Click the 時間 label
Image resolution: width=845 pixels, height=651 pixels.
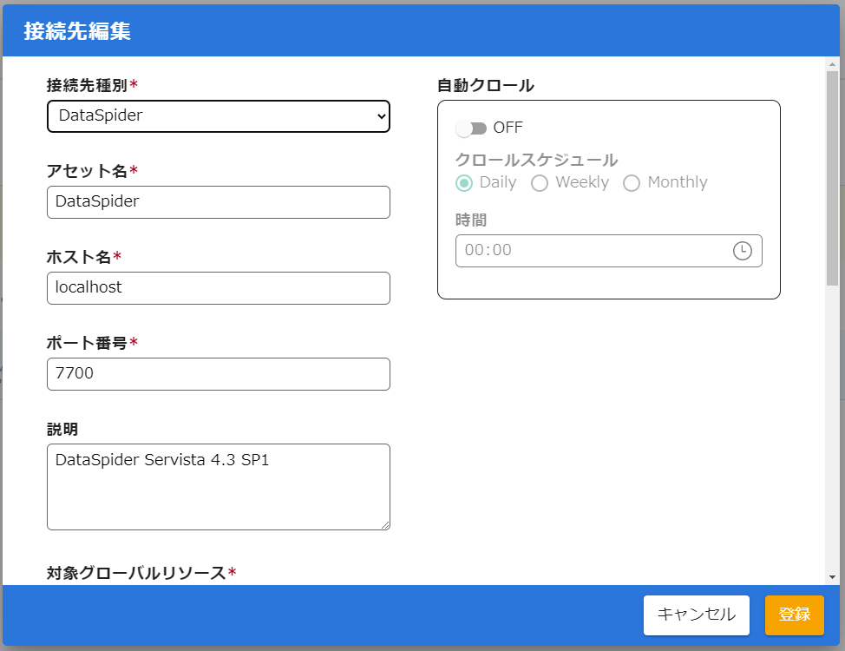point(471,220)
